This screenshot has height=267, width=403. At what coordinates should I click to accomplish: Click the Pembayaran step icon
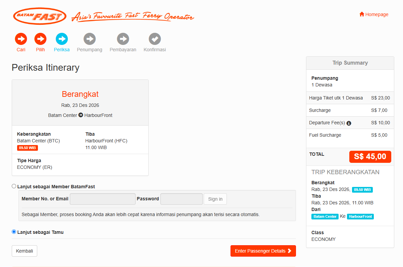pyautogui.click(x=123, y=39)
